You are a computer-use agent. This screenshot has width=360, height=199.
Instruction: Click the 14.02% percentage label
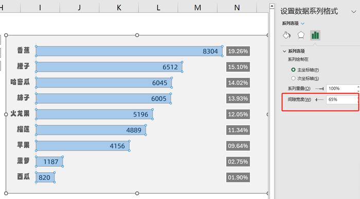tap(238, 83)
